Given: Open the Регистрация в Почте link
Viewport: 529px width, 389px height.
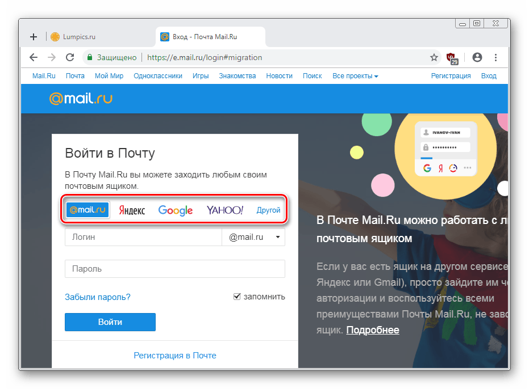Looking at the screenshot, I should pyautogui.click(x=175, y=356).
